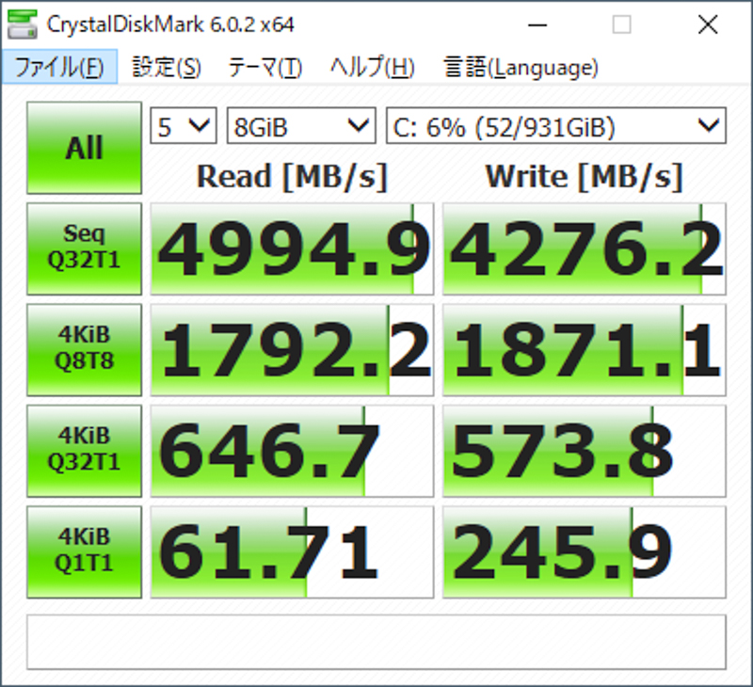Run all benchmark tests with the All button
The height and width of the screenshot is (687, 753).
(x=83, y=147)
